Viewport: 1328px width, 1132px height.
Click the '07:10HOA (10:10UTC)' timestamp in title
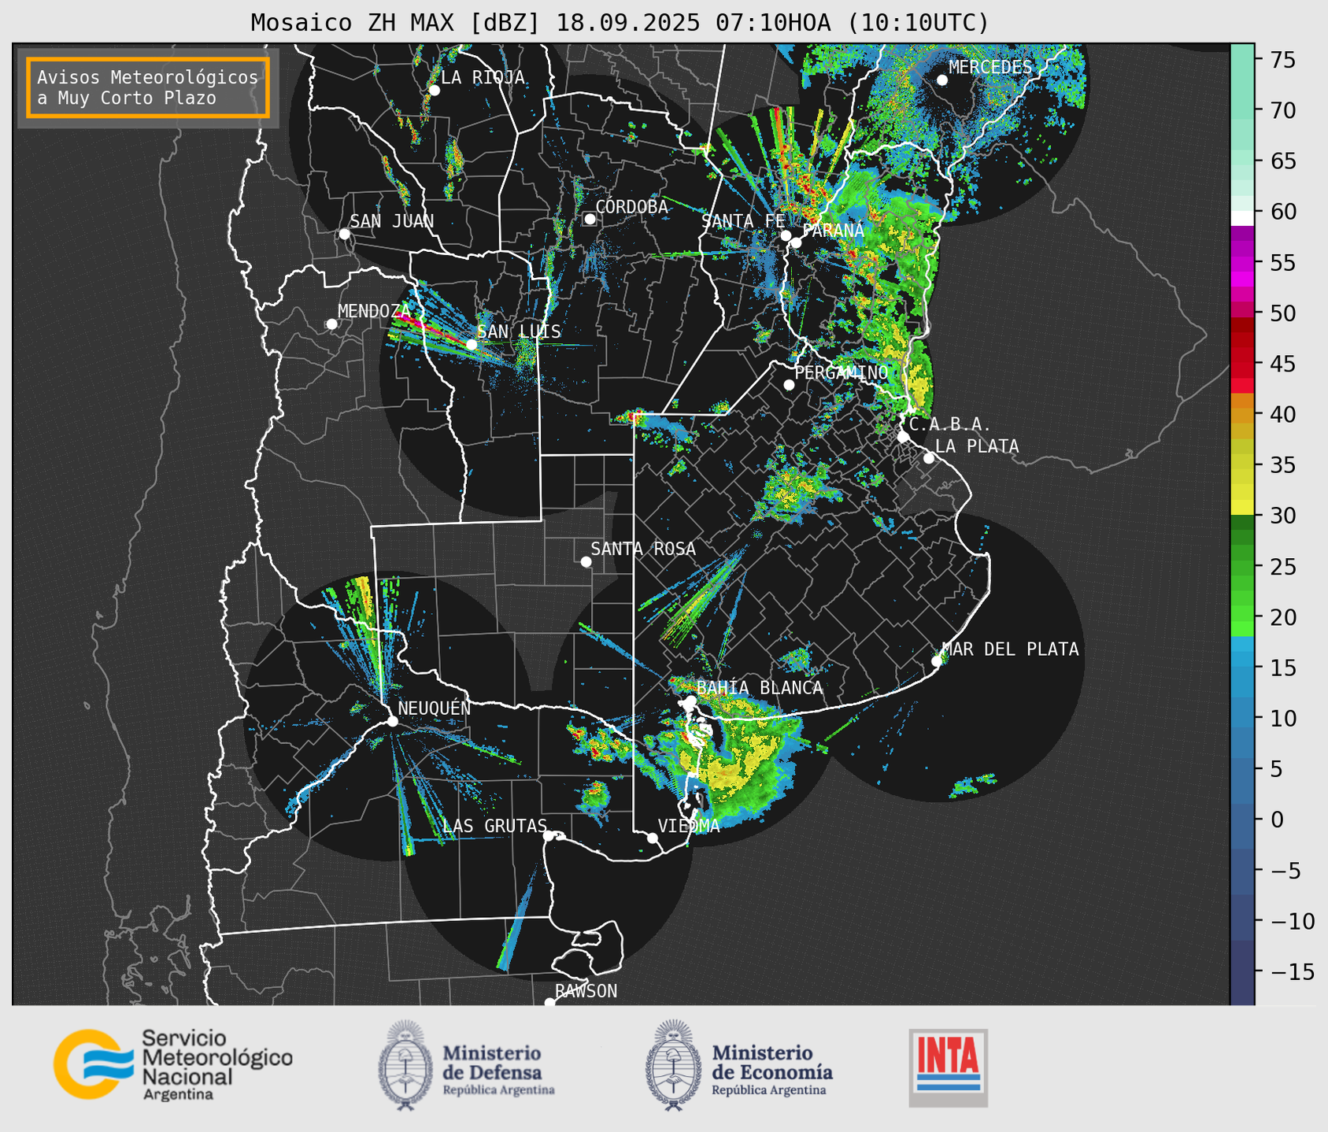[x=852, y=23]
